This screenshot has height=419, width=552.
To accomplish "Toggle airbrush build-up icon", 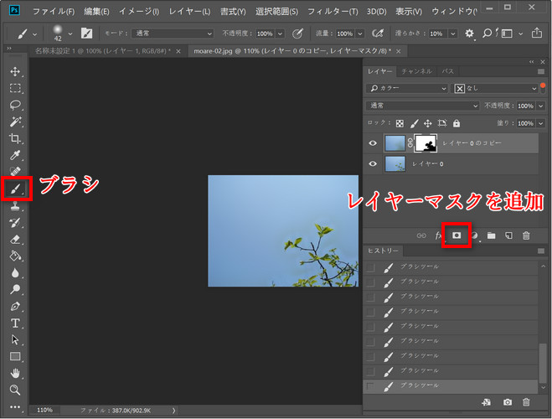I will tap(378, 34).
